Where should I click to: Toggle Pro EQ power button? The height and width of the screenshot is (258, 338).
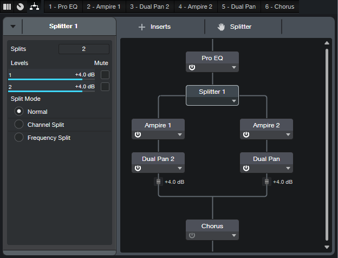[x=192, y=67]
